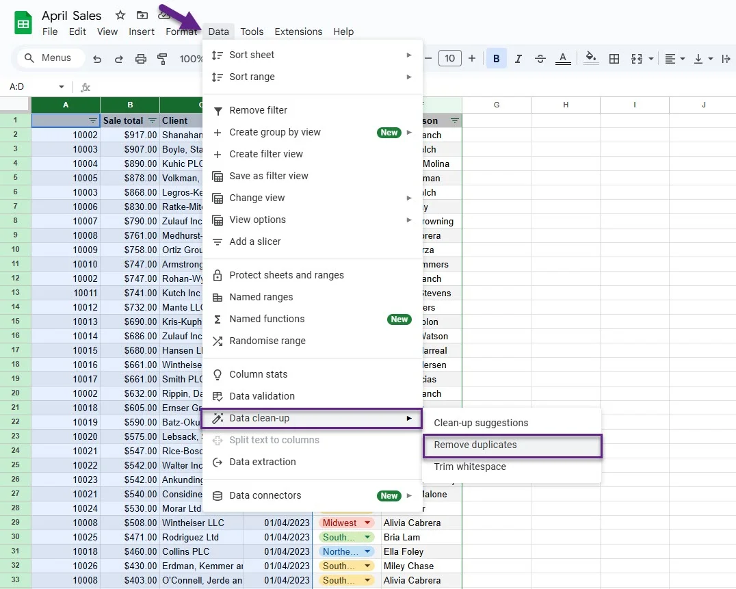Click the Rodriguez Ltd cell

click(x=201, y=538)
